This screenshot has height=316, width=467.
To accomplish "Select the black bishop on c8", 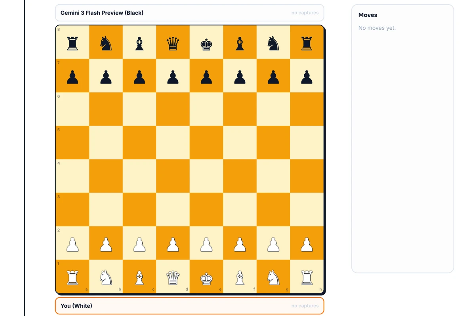I will [139, 43].
